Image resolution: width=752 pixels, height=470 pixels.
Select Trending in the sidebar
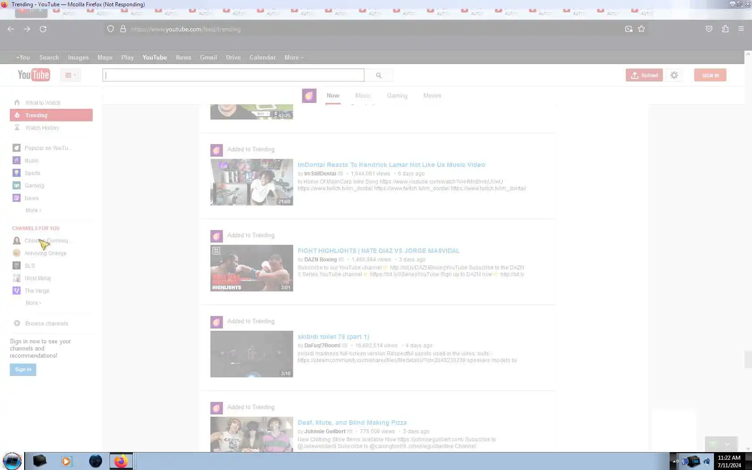[x=51, y=115]
